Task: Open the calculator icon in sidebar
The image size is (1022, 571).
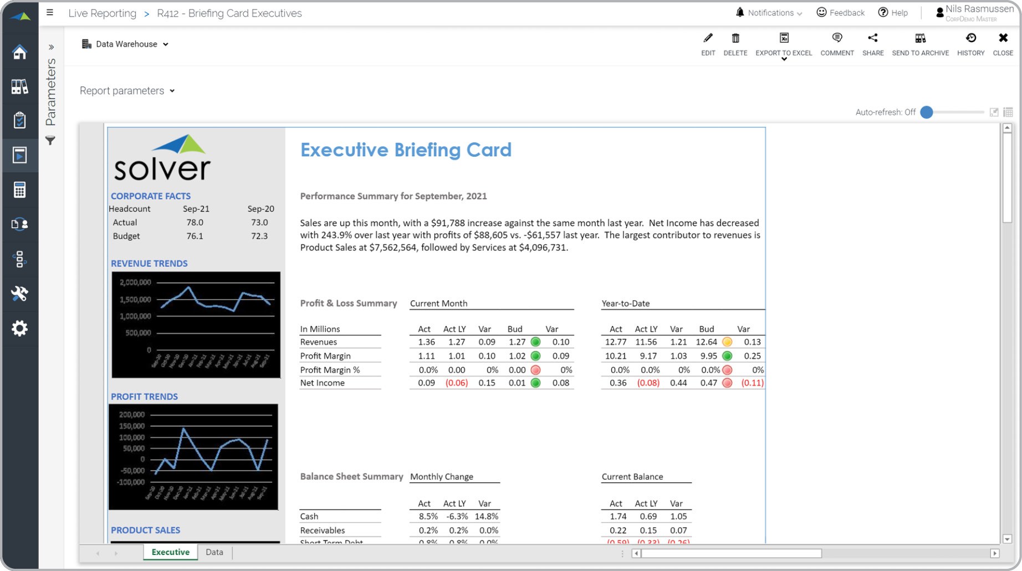Action: (x=19, y=190)
